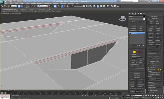Expand the Soft Selection rollout

(x=137, y=73)
